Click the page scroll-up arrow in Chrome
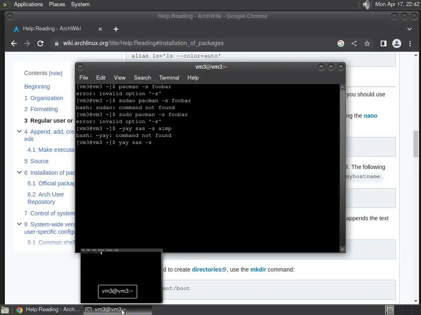 coord(416,55)
